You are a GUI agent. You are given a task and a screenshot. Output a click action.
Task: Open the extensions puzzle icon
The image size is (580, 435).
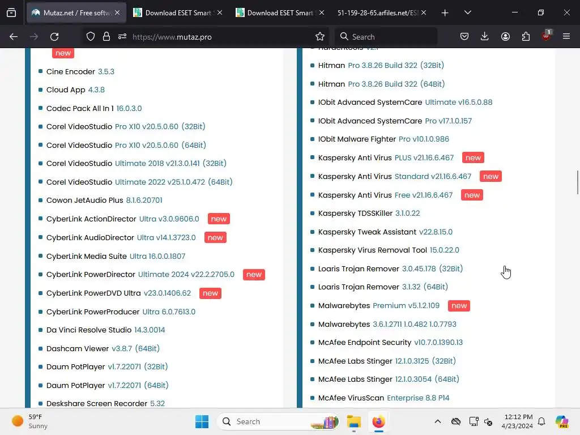(x=526, y=37)
